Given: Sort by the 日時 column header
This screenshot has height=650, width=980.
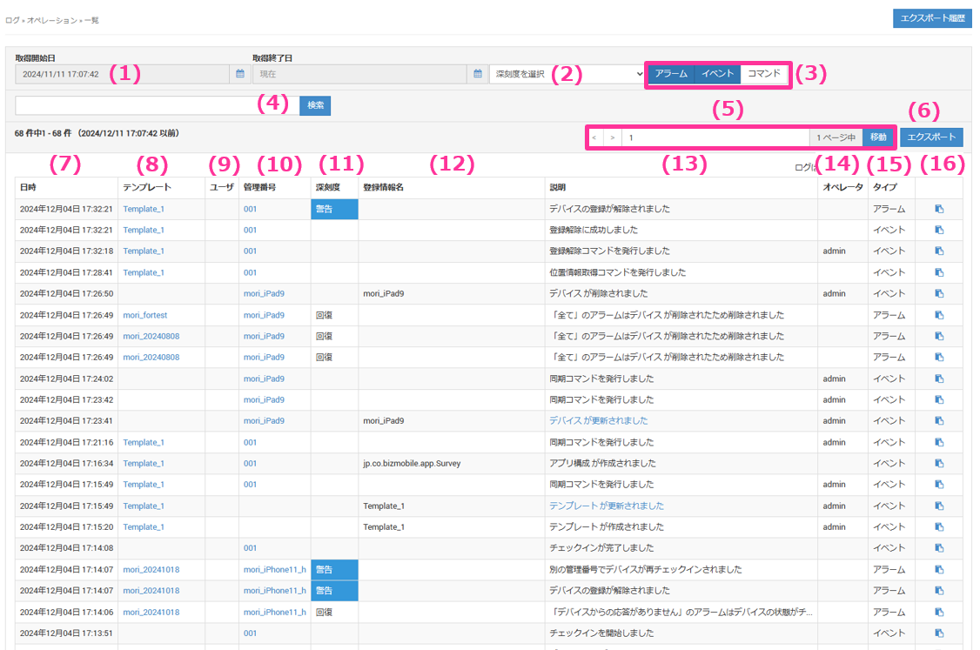Looking at the screenshot, I should pos(28,187).
